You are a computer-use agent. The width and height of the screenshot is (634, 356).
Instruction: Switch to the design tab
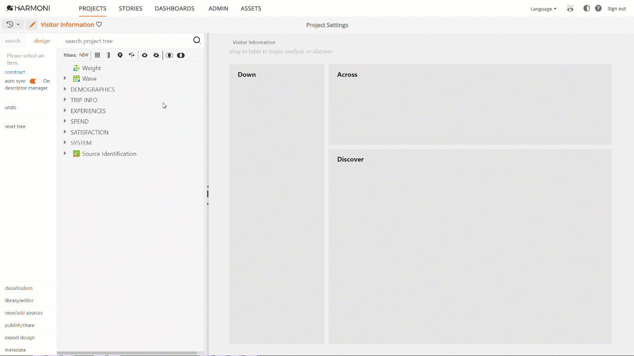42,41
